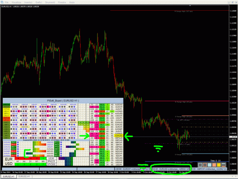Click the JPN225 index button
The image size is (238, 179).
(51, 161)
